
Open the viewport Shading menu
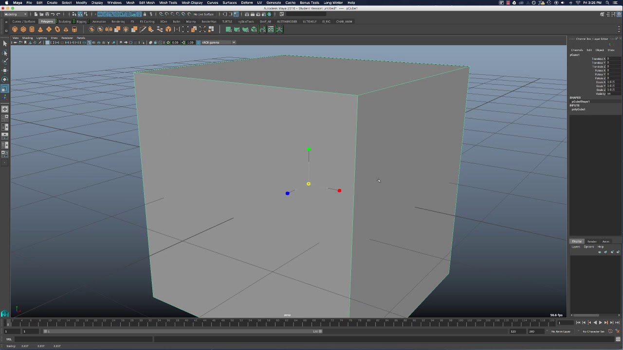pyautogui.click(x=27, y=38)
